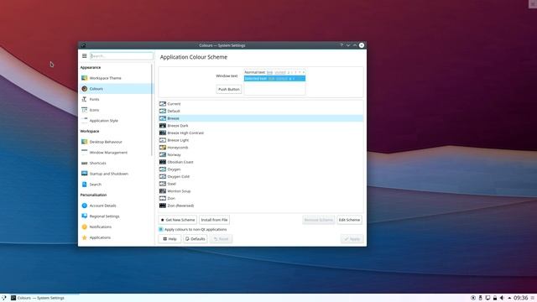Screen dimensions: 537x302
Task: Open Startup and Shutdown settings
Action: click(117, 174)
